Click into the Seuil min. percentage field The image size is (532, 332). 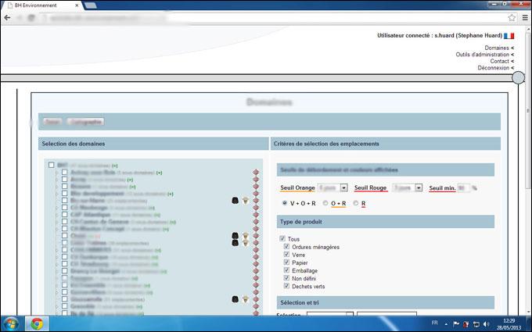tap(463, 188)
